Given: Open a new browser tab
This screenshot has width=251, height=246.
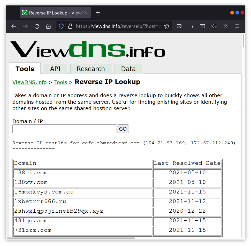Looking at the screenshot, I should 98,13.
